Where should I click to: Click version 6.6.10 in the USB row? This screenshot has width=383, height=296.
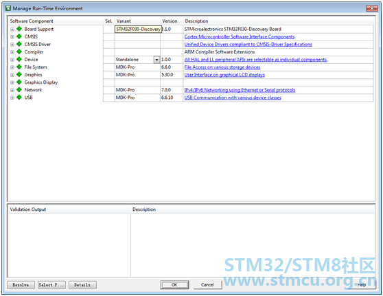click(x=167, y=98)
